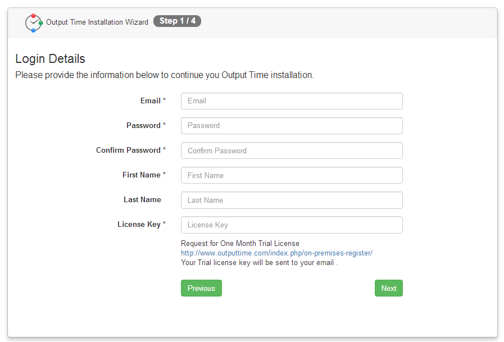The image size is (504, 342).
Task: Click the green Next button
Action: tap(389, 288)
